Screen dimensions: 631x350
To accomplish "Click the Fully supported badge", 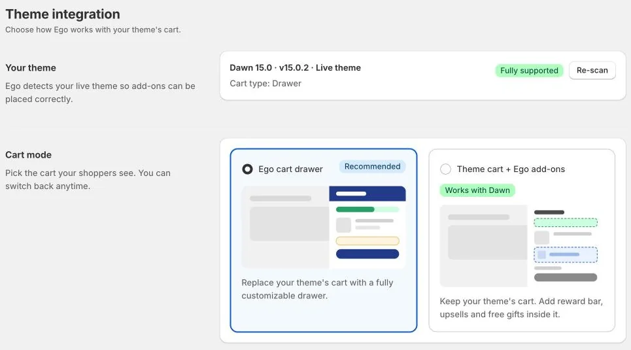I will point(529,71).
